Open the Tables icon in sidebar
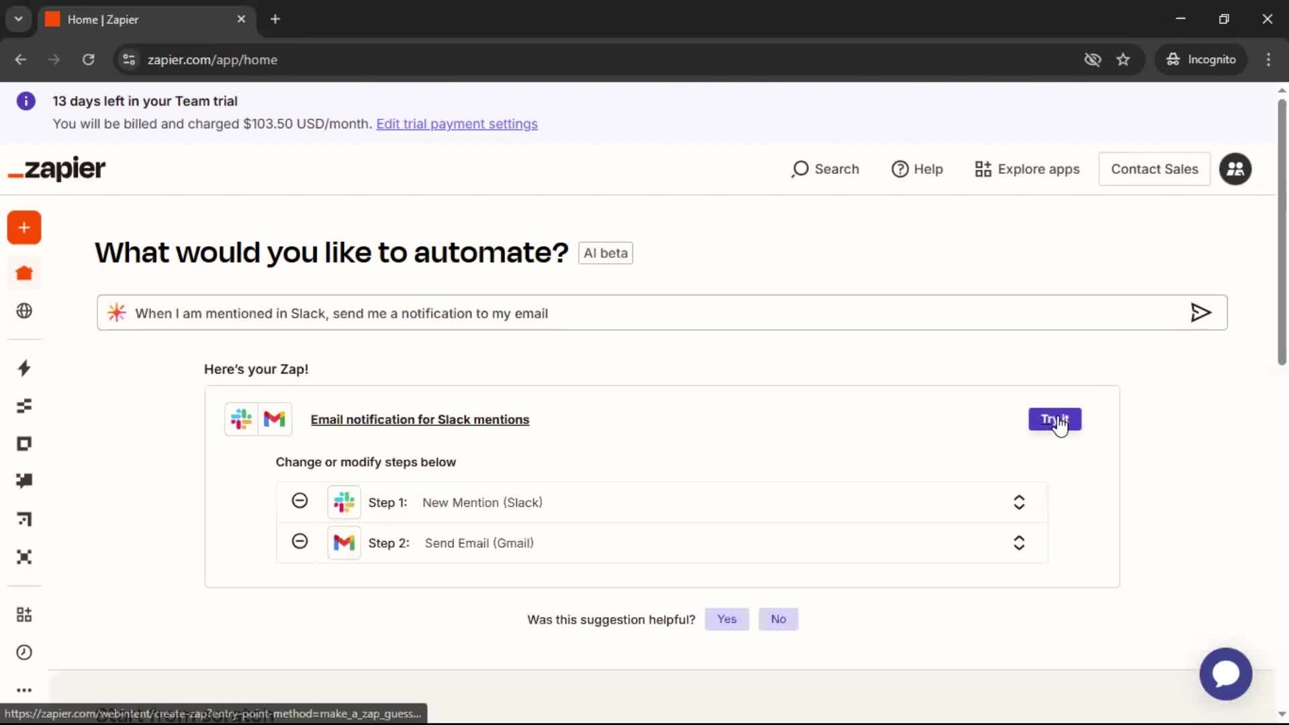The width and height of the screenshot is (1289, 725). click(x=24, y=406)
